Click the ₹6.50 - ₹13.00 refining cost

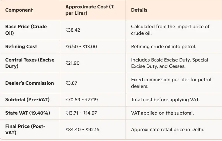pos(81,46)
